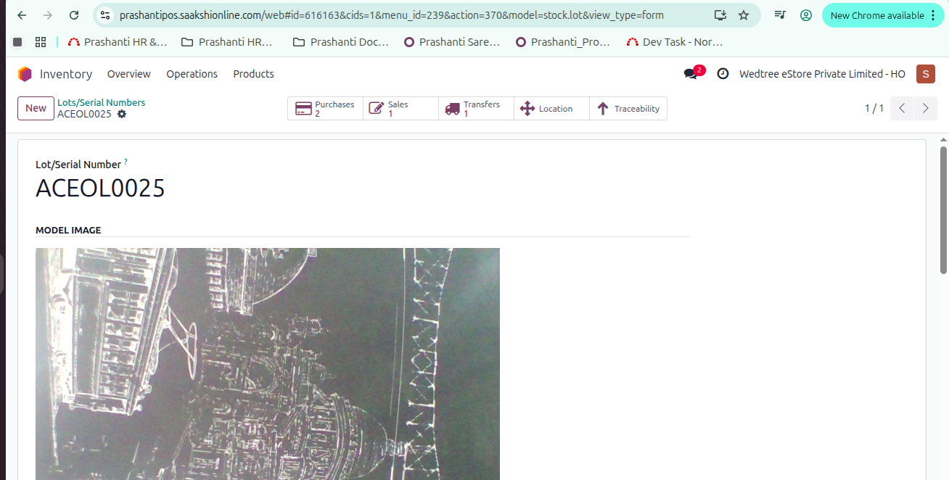Open the Sales smart button

click(x=400, y=109)
